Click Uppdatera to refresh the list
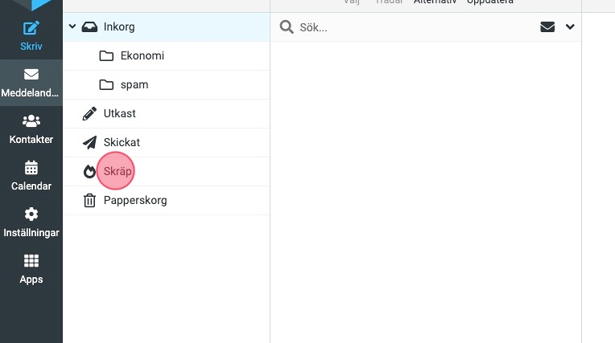Image resolution: width=615 pixels, height=343 pixels. coord(489,2)
